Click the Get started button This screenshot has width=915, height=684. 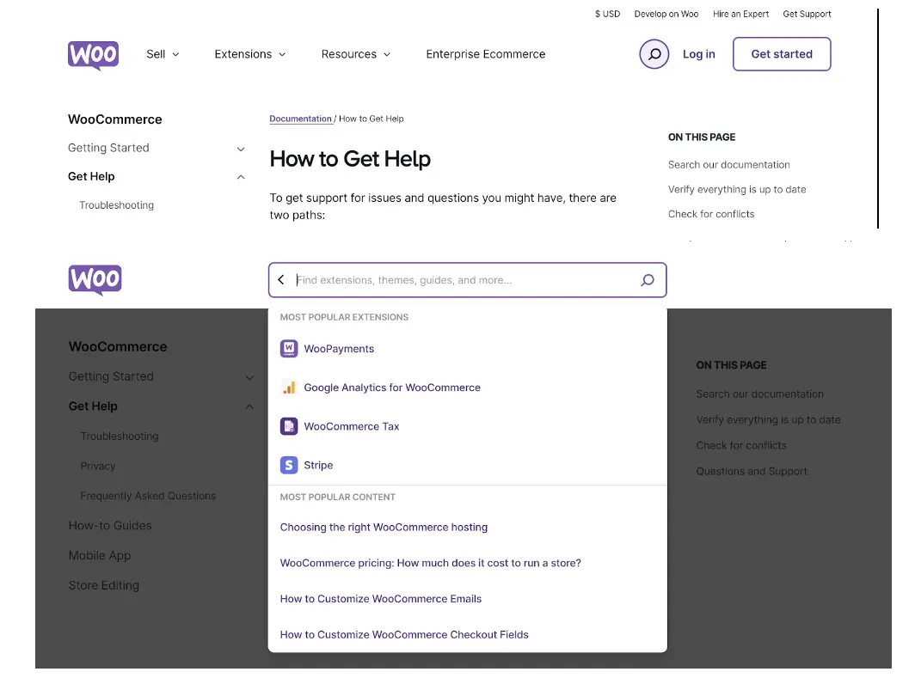tap(782, 54)
